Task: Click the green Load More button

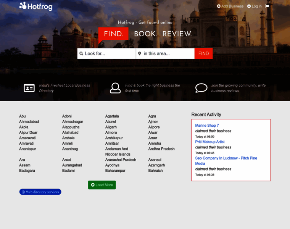Action: tap(102, 185)
